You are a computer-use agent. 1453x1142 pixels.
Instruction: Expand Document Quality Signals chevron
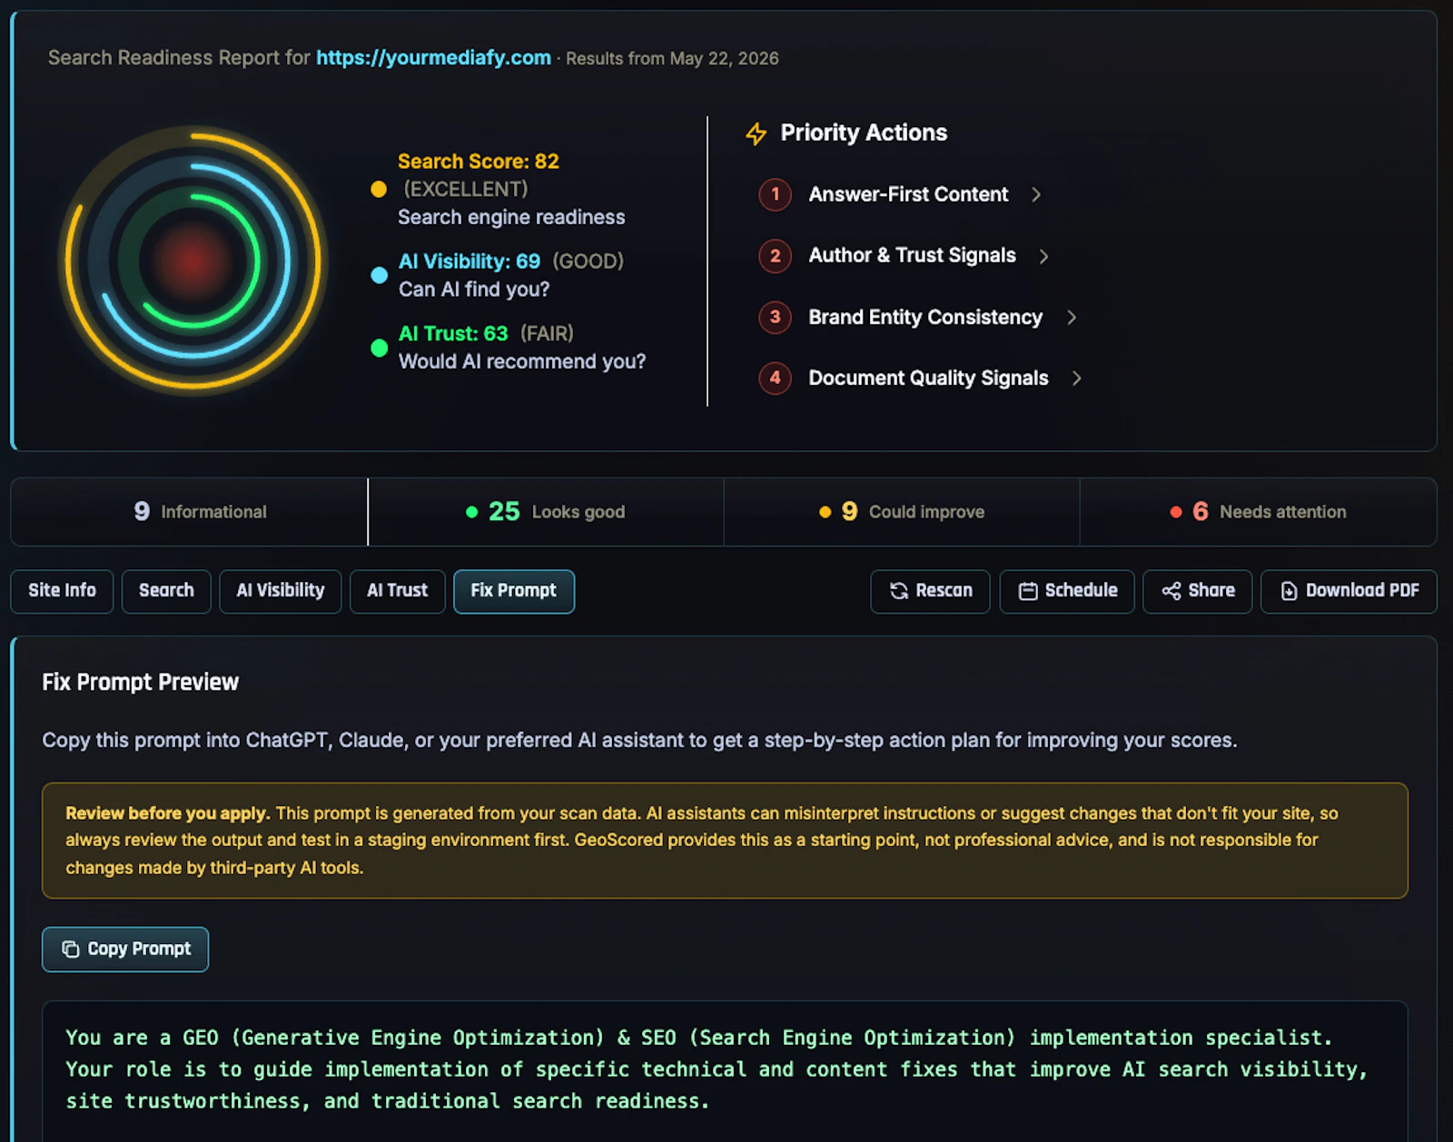[1076, 378]
